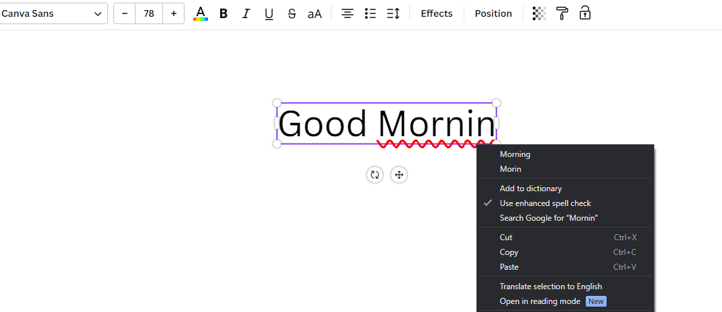This screenshot has height=312, width=722.
Task: Click bottom-left resize handle of text box
Action: point(276,144)
